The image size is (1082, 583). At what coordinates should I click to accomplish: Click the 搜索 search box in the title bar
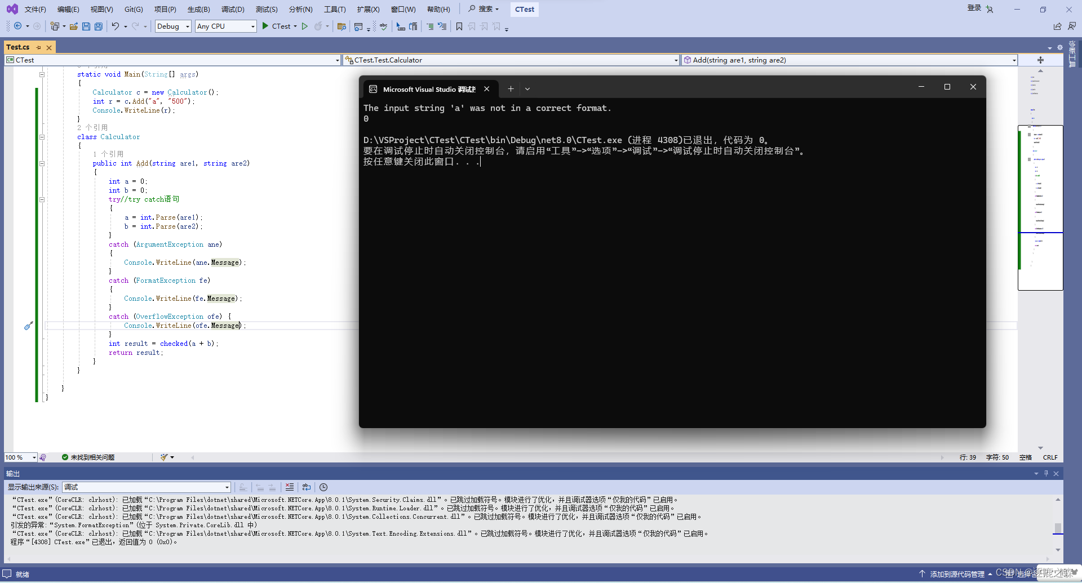(x=484, y=9)
